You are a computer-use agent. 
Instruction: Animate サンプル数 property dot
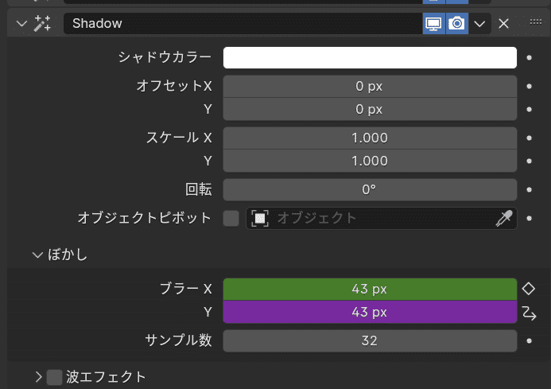pos(529,340)
